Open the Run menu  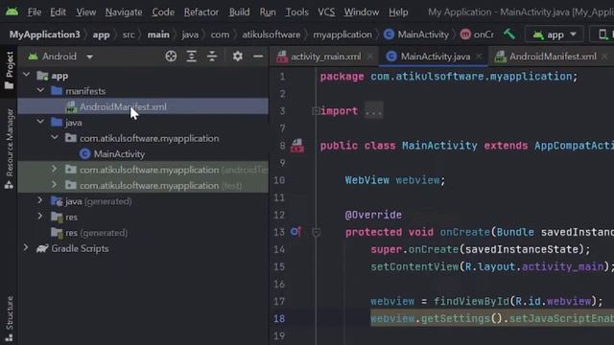pos(268,12)
